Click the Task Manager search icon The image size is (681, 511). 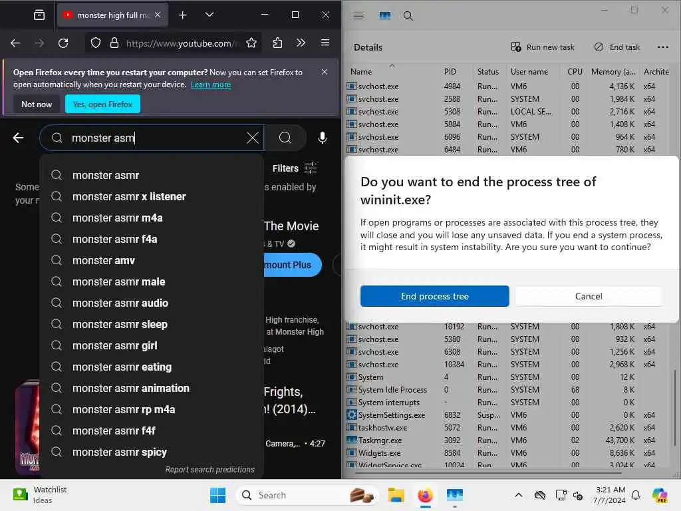point(408,16)
